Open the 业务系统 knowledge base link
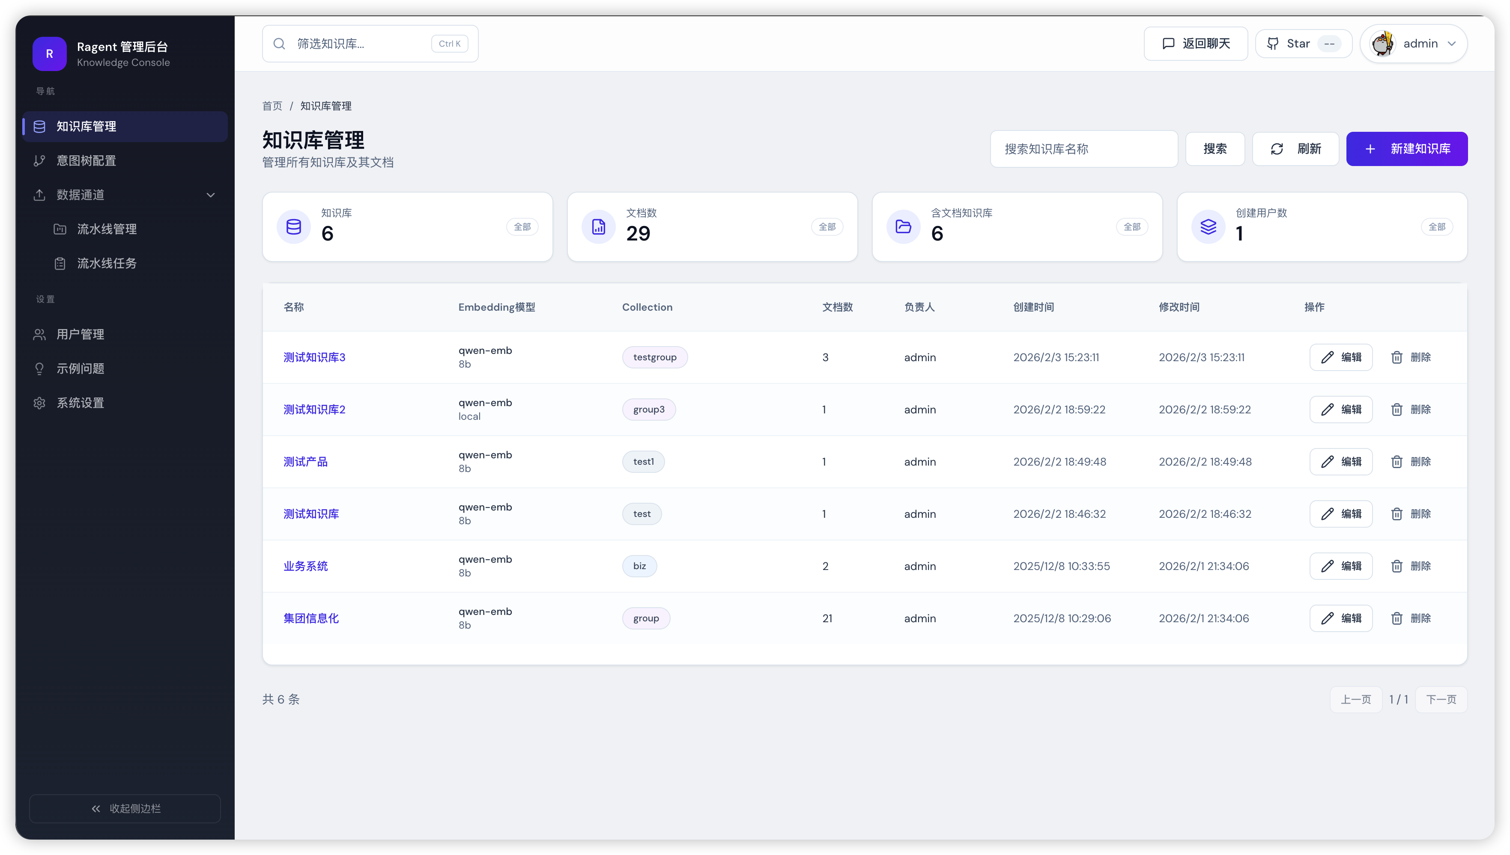Viewport: 1510px width, 855px height. tap(305, 566)
